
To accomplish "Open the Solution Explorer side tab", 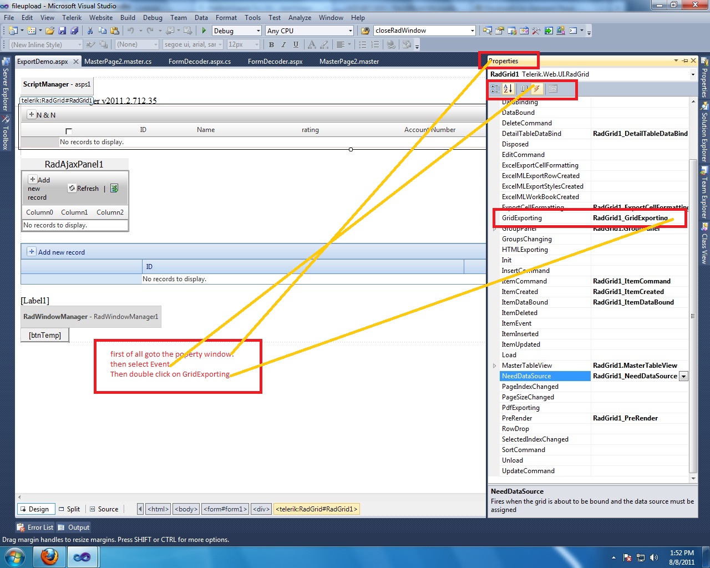I will [704, 133].
